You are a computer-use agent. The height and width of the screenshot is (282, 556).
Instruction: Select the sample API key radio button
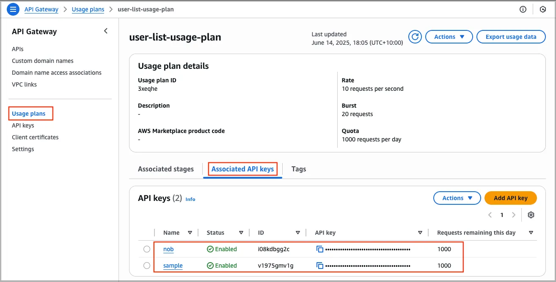coord(147,266)
